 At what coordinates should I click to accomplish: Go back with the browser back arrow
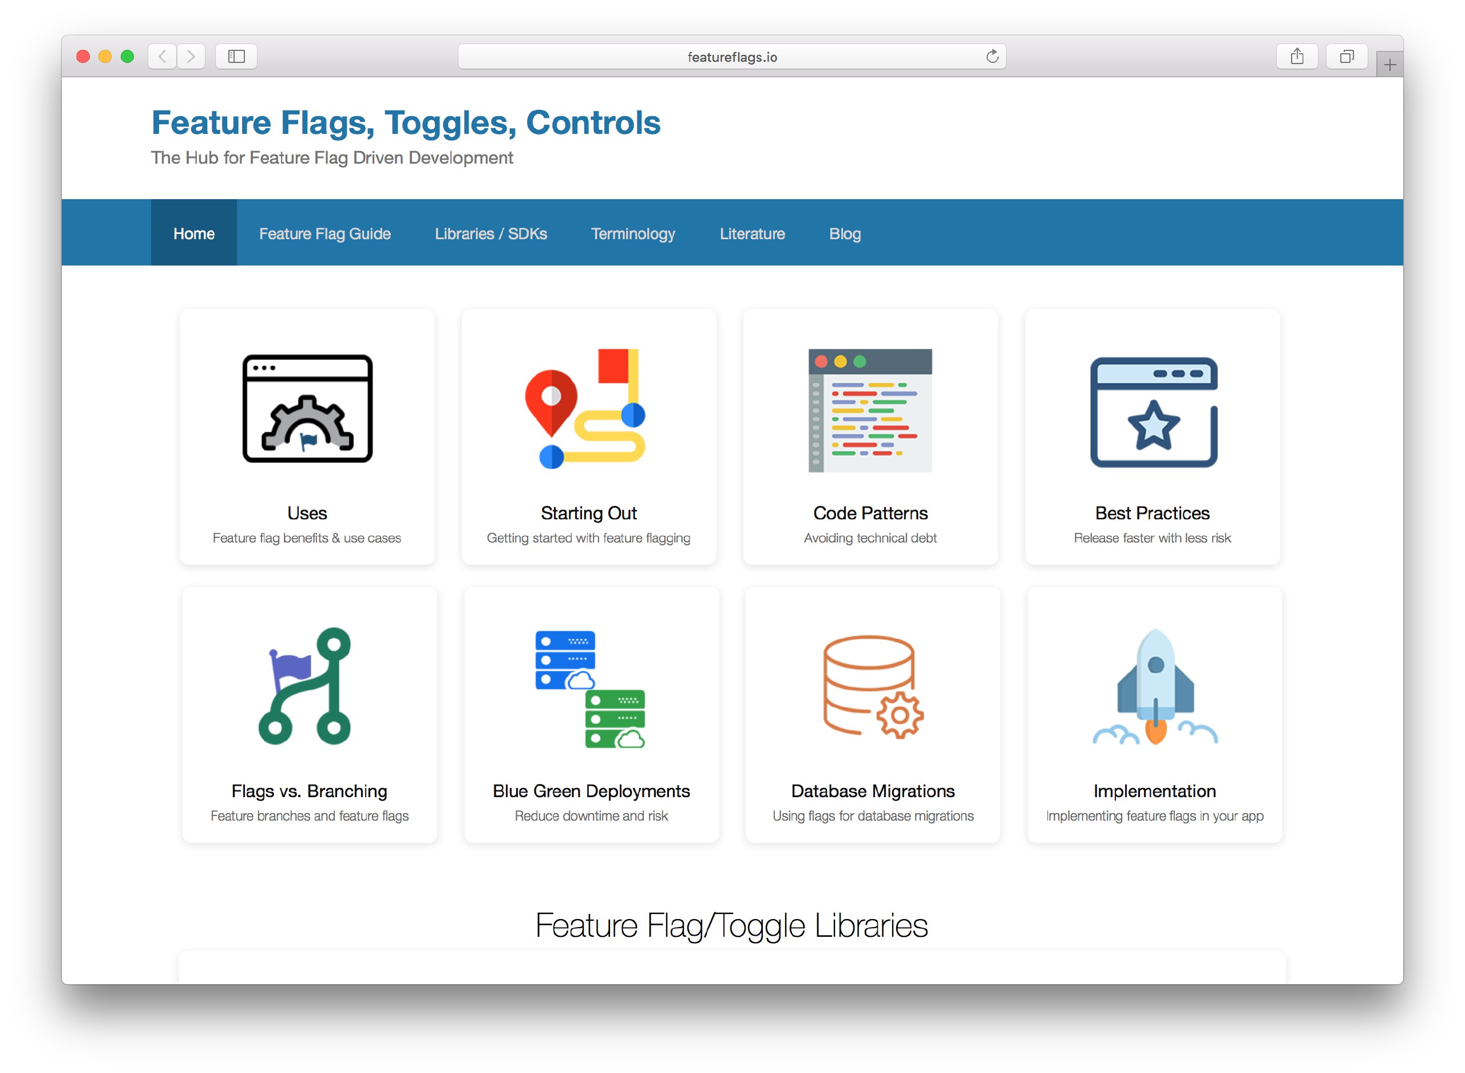163,57
